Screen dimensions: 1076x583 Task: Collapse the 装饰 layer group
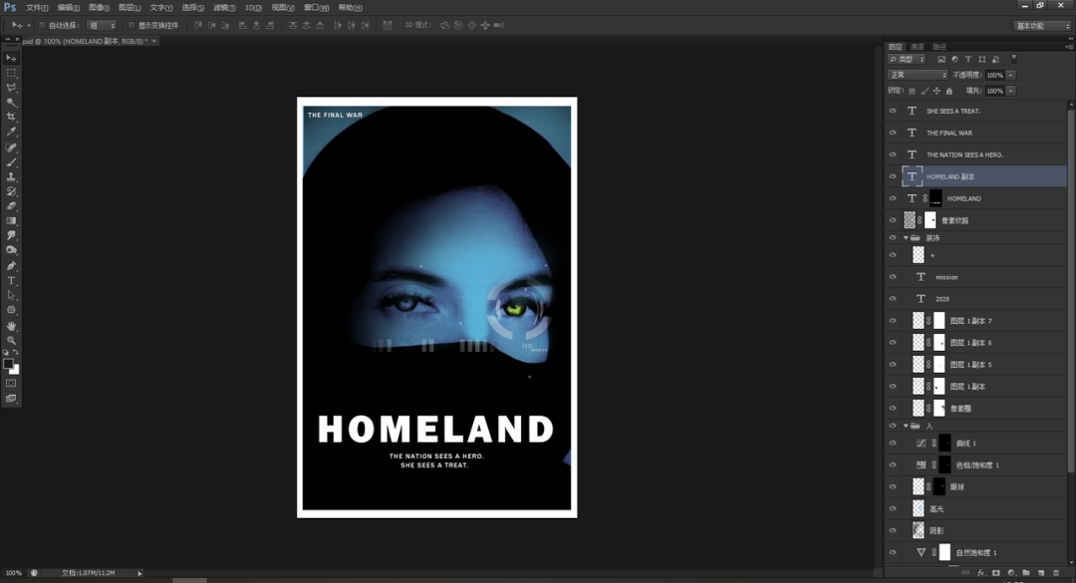click(x=906, y=237)
